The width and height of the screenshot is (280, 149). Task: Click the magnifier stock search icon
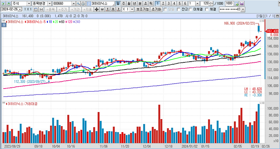click(x=78, y=4)
